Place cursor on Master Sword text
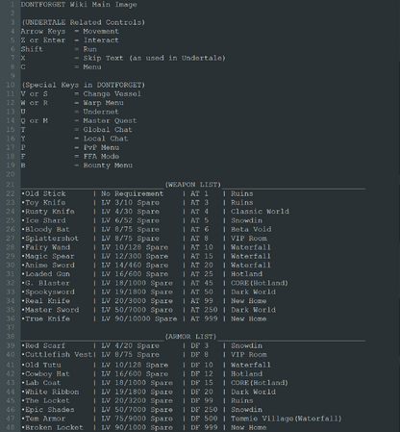Screen dimensions: 400x432 pyautogui.click(x=52, y=310)
